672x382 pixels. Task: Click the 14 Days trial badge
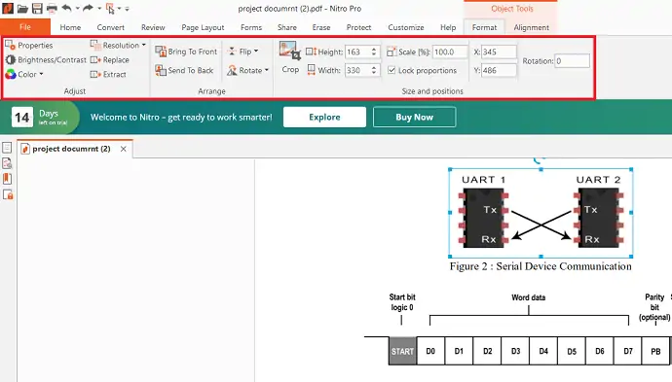pyautogui.click(x=40, y=118)
